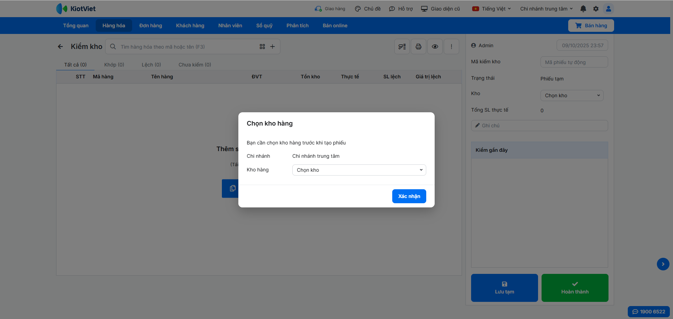Click the Lưu tạm button
The image size is (673, 319).
tap(504, 288)
